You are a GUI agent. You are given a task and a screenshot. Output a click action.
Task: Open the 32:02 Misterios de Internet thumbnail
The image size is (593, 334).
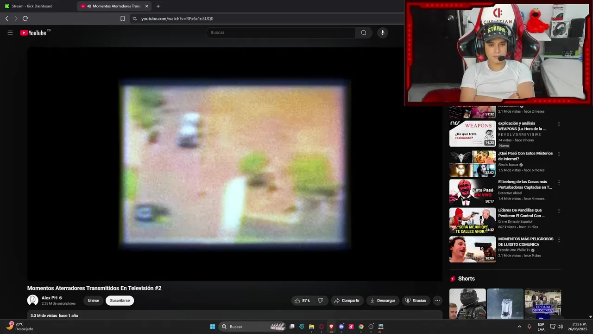click(x=473, y=163)
